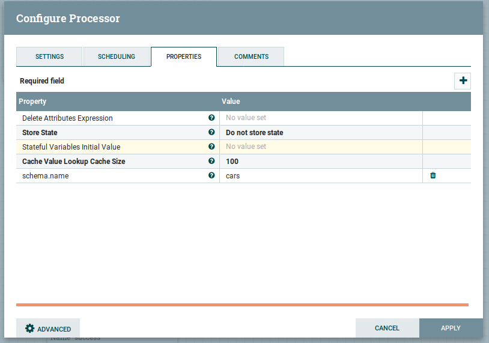
Task: Select the Comments tab
Action: [x=251, y=56]
